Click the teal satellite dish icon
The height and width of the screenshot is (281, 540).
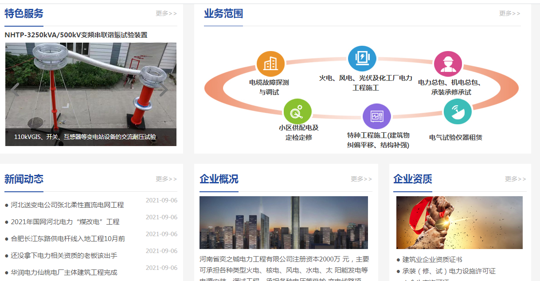[x=458, y=111]
